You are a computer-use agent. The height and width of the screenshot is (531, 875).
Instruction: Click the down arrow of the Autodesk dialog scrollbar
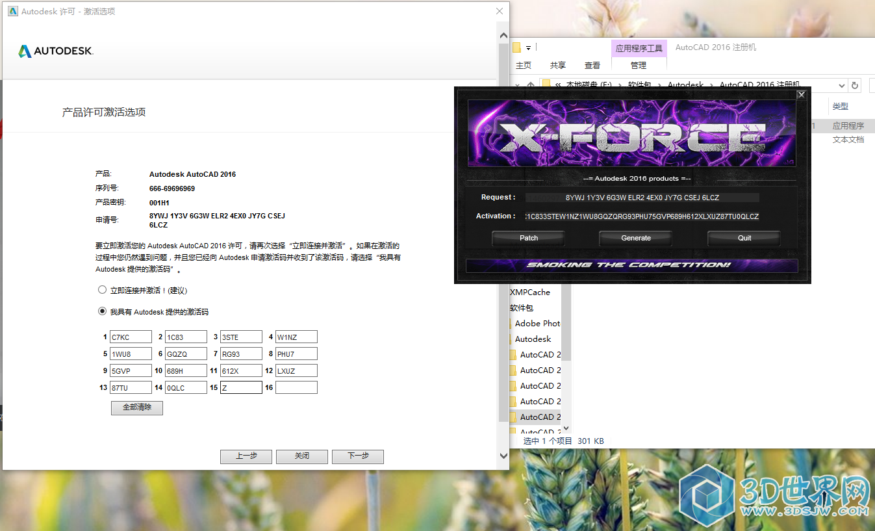[x=503, y=456]
